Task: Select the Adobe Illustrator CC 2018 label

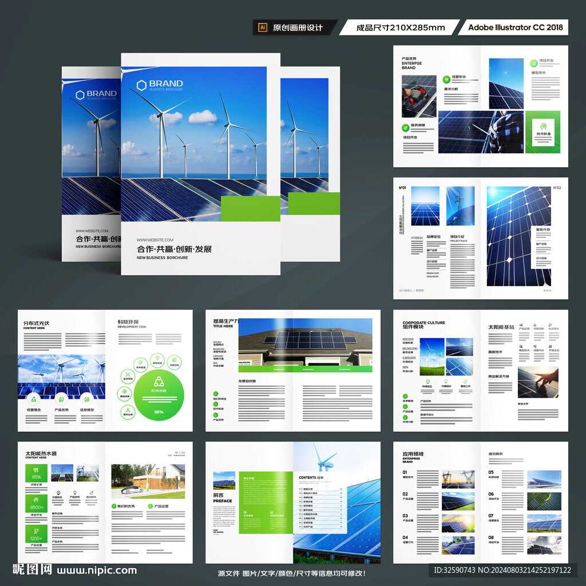Action: tap(515, 27)
